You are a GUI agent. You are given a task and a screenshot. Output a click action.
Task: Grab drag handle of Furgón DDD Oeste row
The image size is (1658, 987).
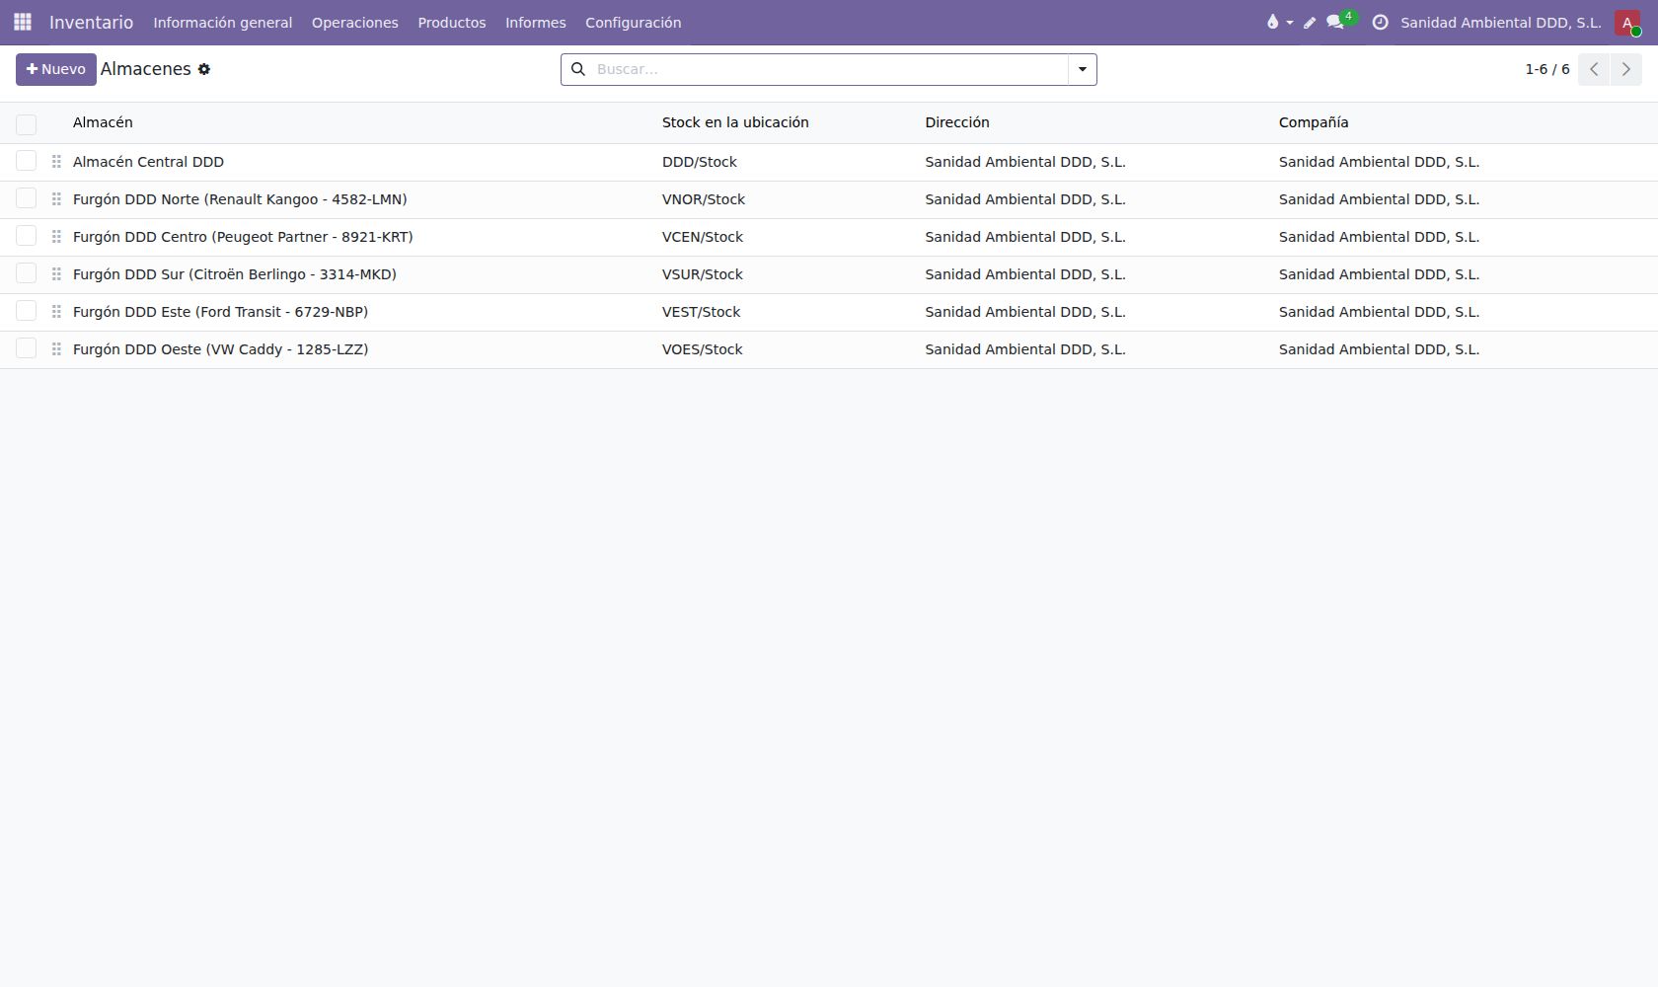pos(56,349)
